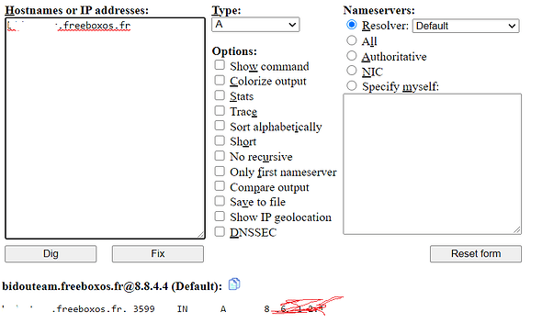Open the record Type dropdown

pos(255,25)
